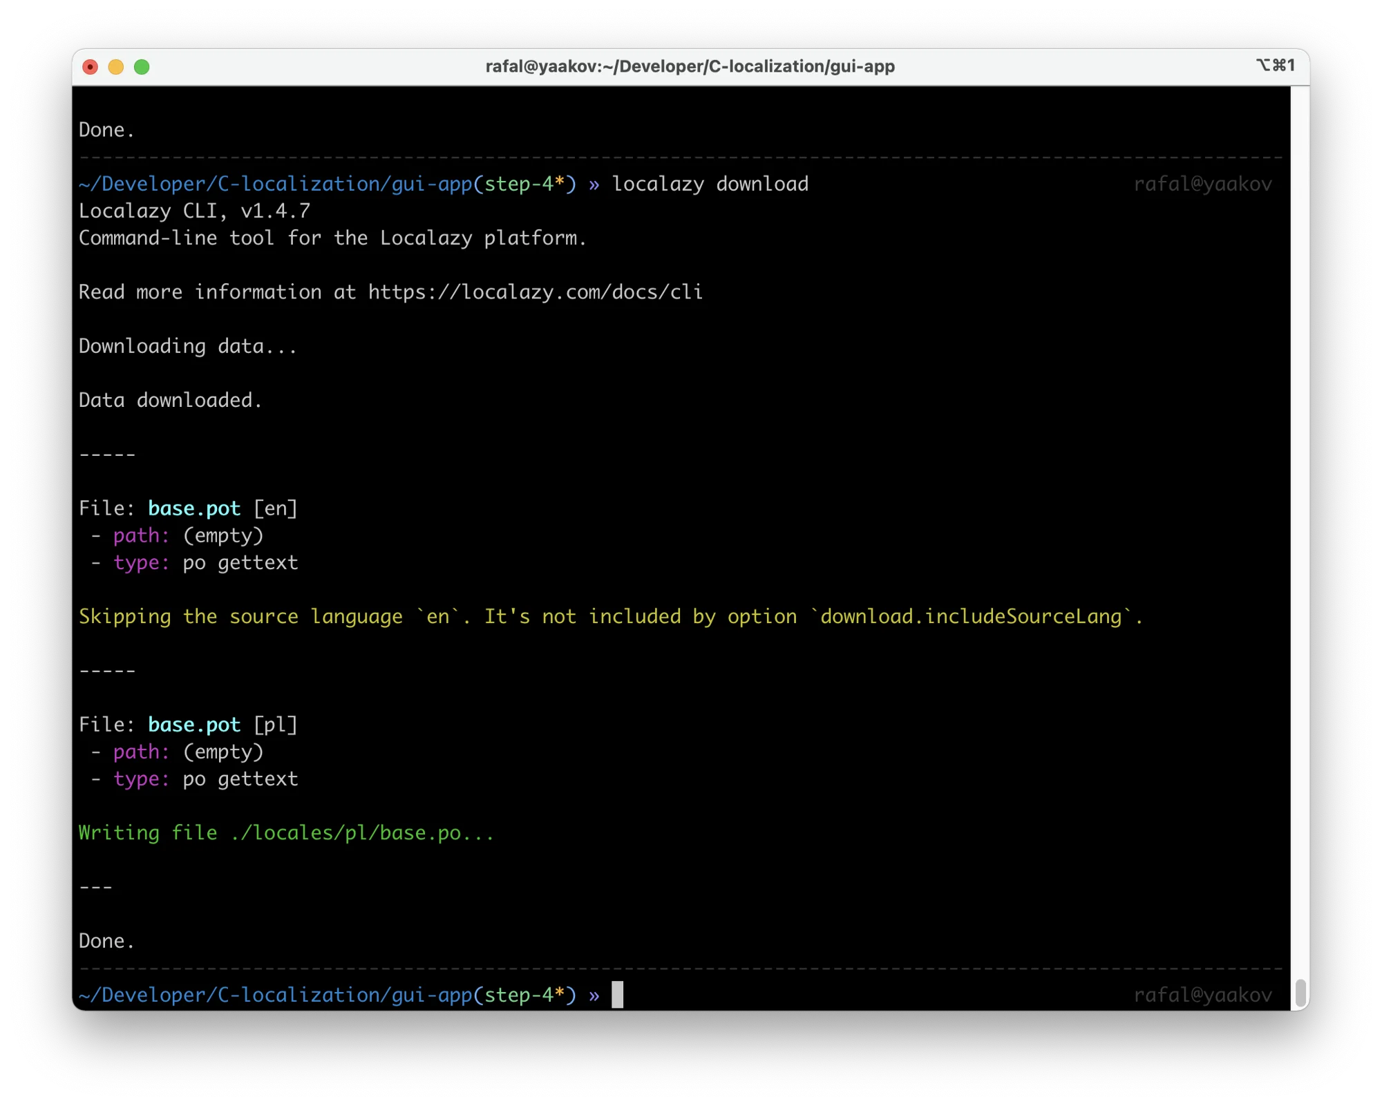Click the 'Localazy CLI, v1.4.7' version line
The height and width of the screenshot is (1106, 1382).
194,211
